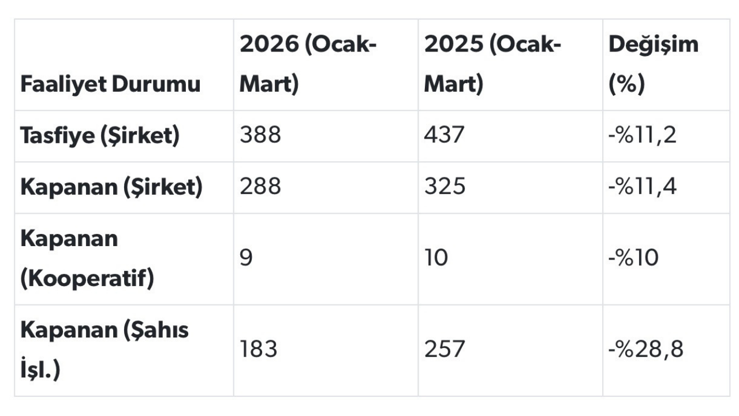Select the cell showing 183

click(258, 350)
